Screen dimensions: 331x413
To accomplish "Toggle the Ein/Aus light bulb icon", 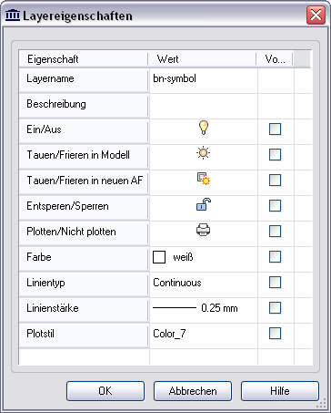I will (204, 128).
